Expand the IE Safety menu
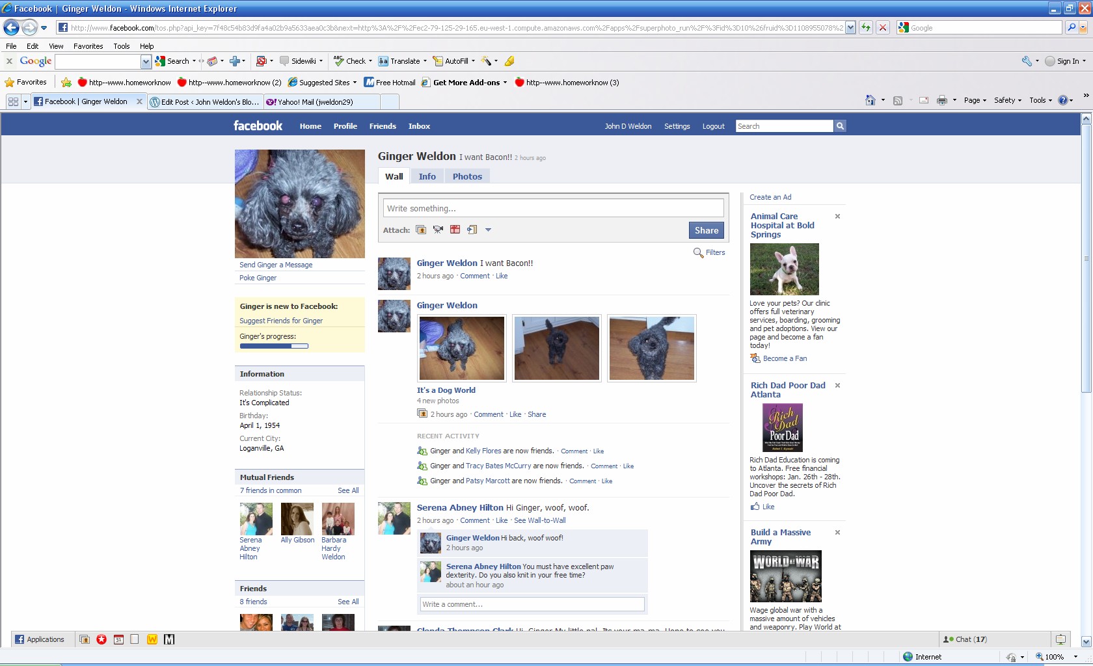Viewport: 1093px width, 666px height. 1007,100
